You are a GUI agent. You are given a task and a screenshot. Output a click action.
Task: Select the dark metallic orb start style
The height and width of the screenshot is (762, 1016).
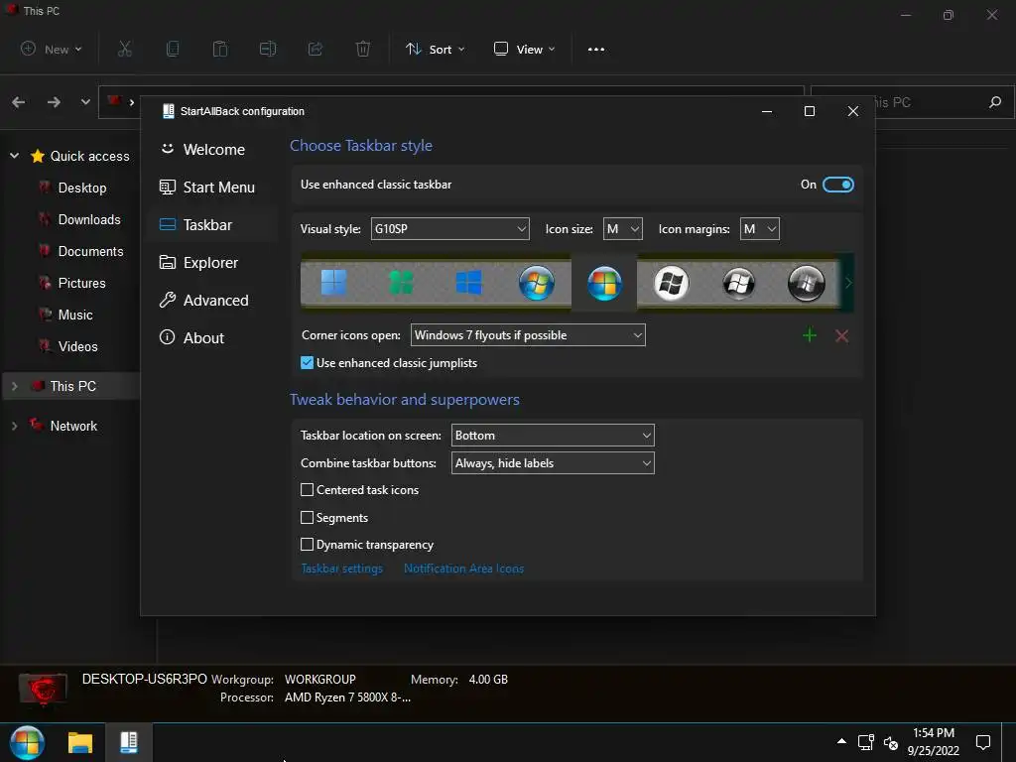[806, 283]
